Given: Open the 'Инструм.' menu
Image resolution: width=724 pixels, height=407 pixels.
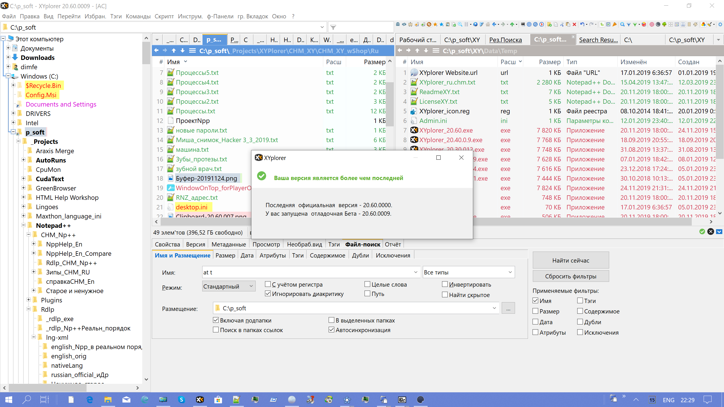Looking at the screenshot, I should [190, 16].
